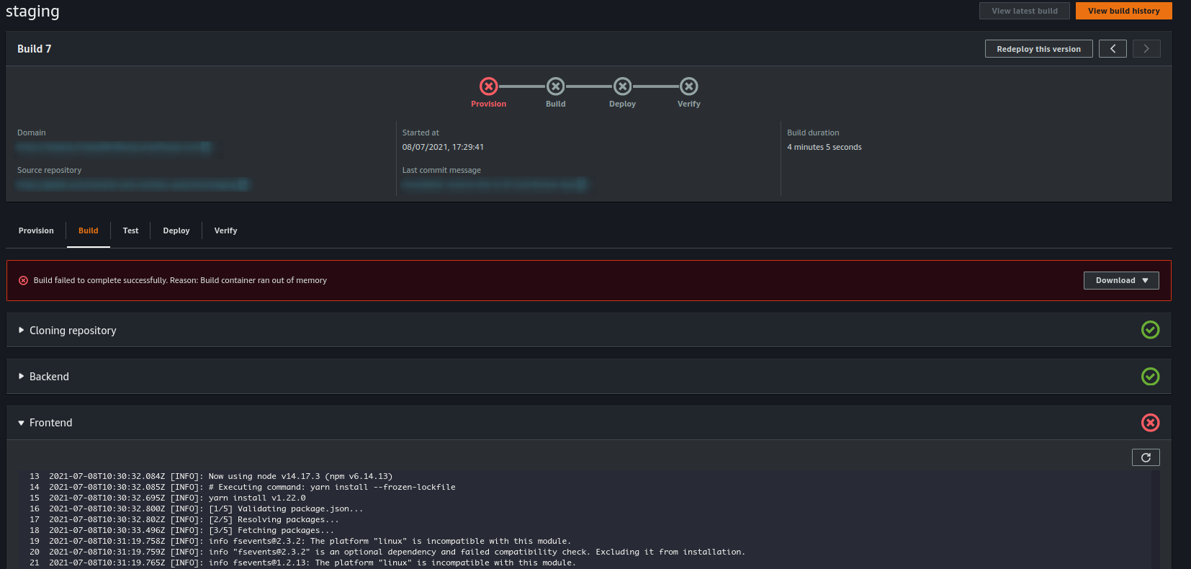Click the Verify step circle icon
This screenshot has height=569, width=1191.
click(689, 86)
